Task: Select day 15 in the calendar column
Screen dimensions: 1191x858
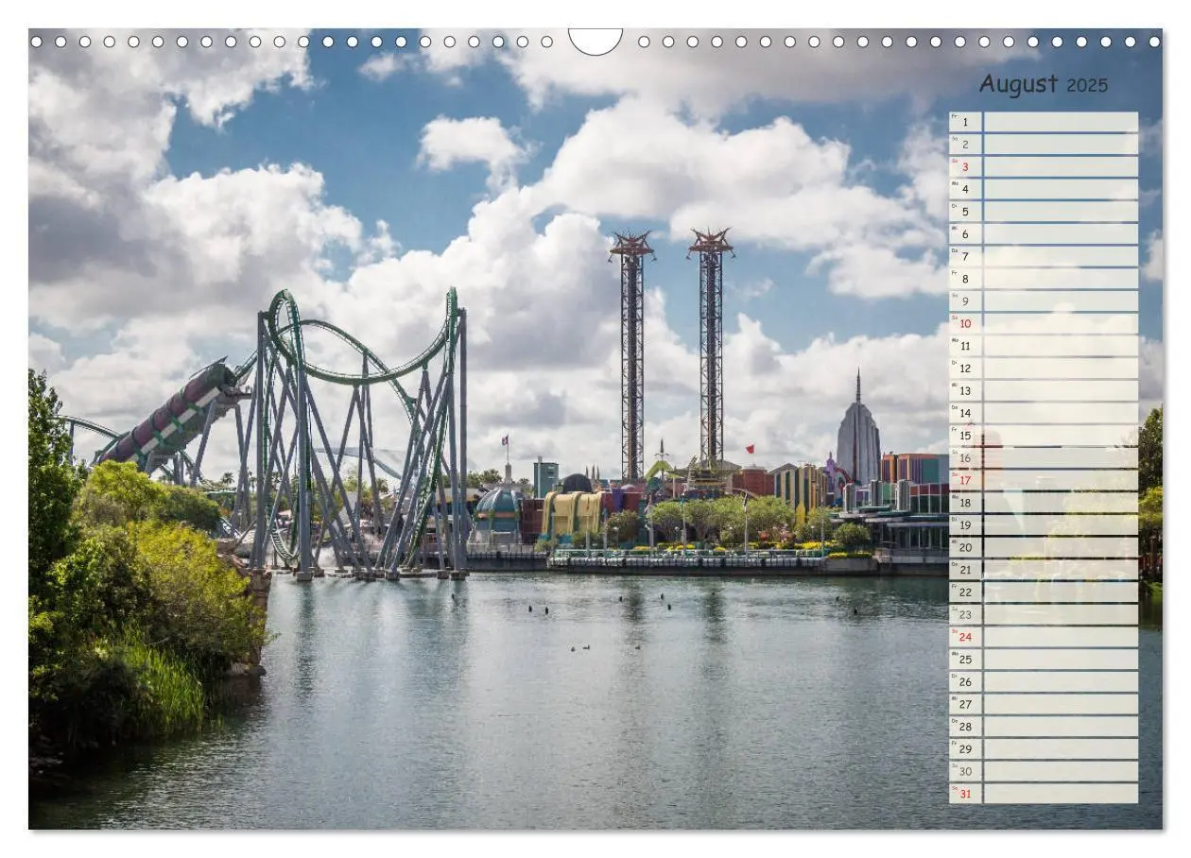Action: point(965,436)
